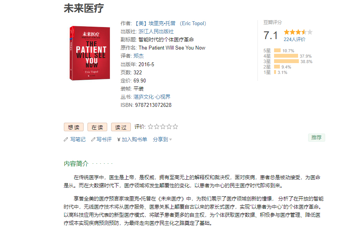Image resolution: width=348 pixels, height=228 pixels.
Task: Open series link 湛庐文化·心视界
Action: tap(152, 97)
